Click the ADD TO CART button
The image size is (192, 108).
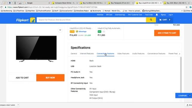point(22,78)
